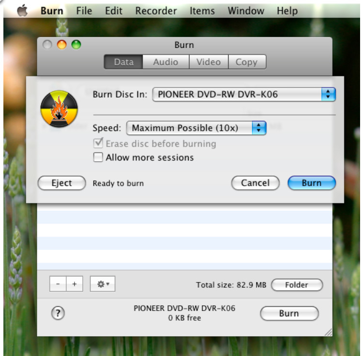Switch to the Audio tab
This screenshot has width=363, height=356.
(x=166, y=62)
